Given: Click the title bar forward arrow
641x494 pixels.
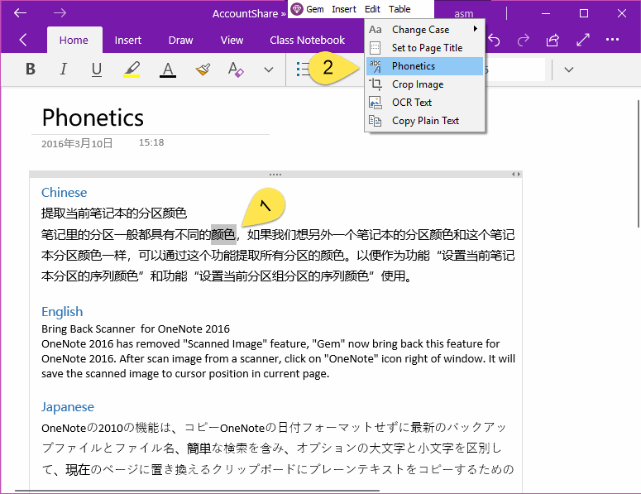Looking at the screenshot, I should (60, 13).
